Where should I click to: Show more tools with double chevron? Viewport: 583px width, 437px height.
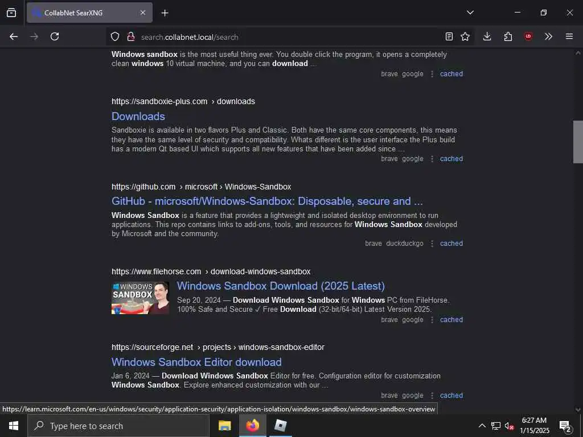pos(548,36)
